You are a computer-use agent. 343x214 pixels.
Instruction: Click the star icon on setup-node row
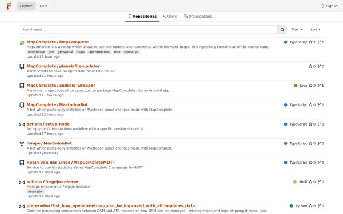pos(310,124)
